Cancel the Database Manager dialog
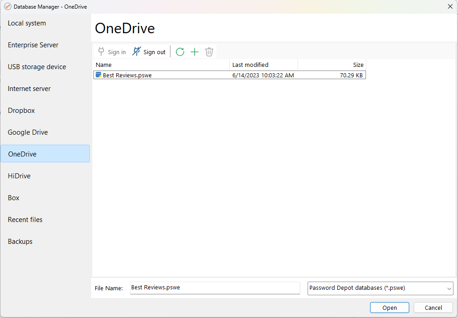 click(x=432, y=308)
